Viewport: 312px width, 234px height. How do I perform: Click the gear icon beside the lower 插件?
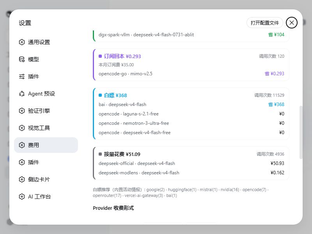pyautogui.click(x=22, y=162)
